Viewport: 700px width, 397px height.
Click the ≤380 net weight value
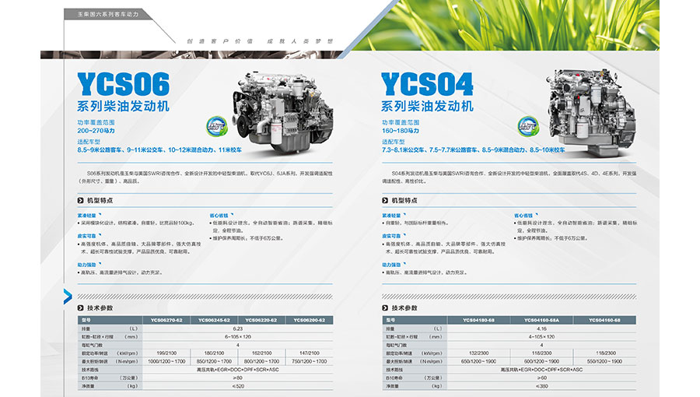541,386
